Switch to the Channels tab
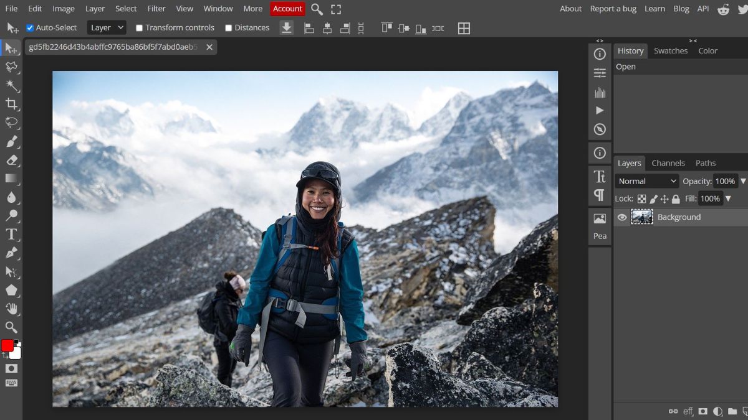The height and width of the screenshot is (420, 748). pos(668,163)
